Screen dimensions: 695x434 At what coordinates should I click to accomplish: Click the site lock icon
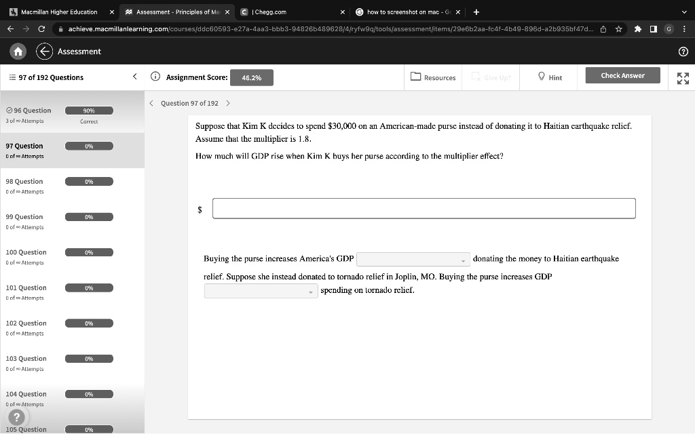(x=60, y=28)
